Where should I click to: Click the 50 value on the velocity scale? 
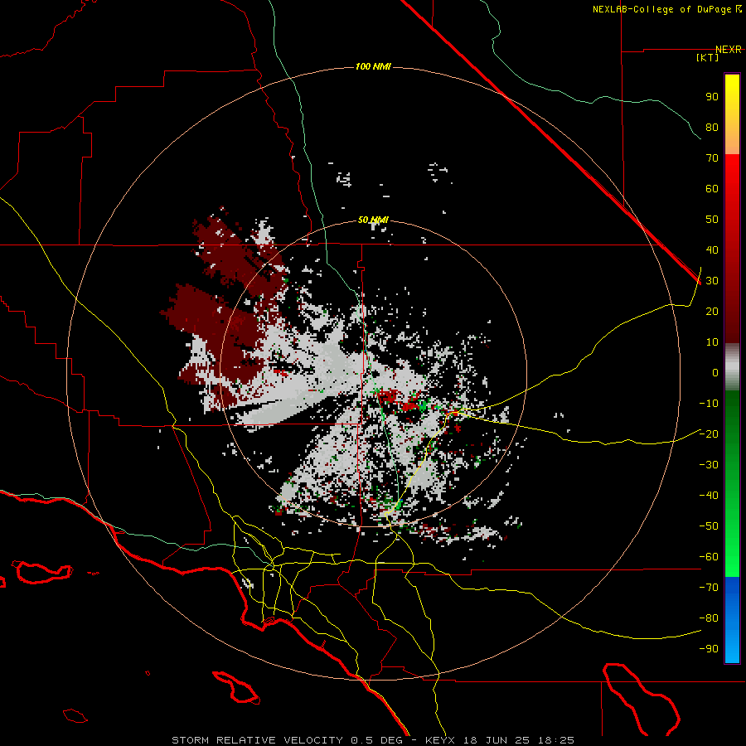point(712,220)
